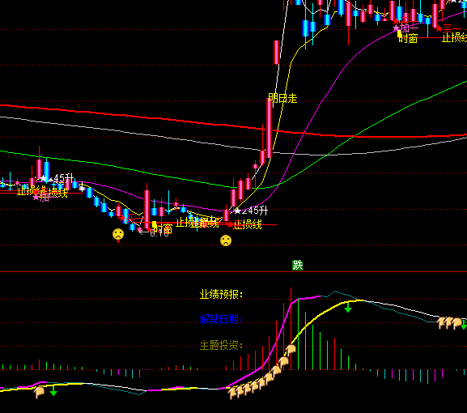Click the 解禁日期: label
This screenshot has width=467, height=413.
(221, 319)
